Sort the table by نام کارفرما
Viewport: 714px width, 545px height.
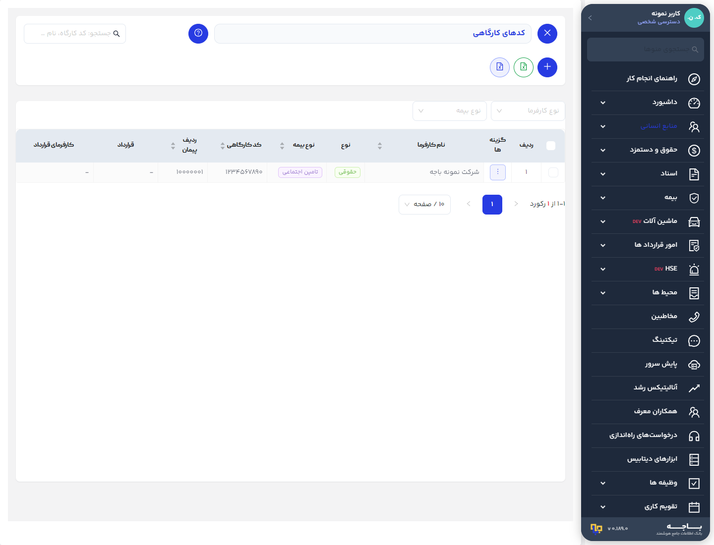point(380,146)
